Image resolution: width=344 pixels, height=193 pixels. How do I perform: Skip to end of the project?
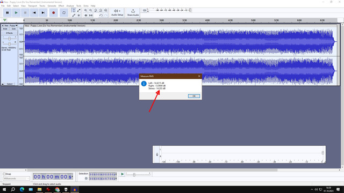pyautogui.click(x=43, y=13)
